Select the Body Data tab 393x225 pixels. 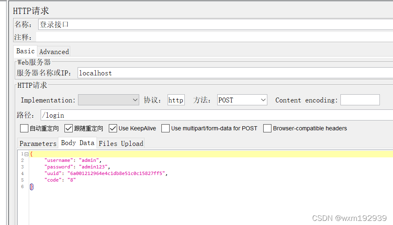78,143
